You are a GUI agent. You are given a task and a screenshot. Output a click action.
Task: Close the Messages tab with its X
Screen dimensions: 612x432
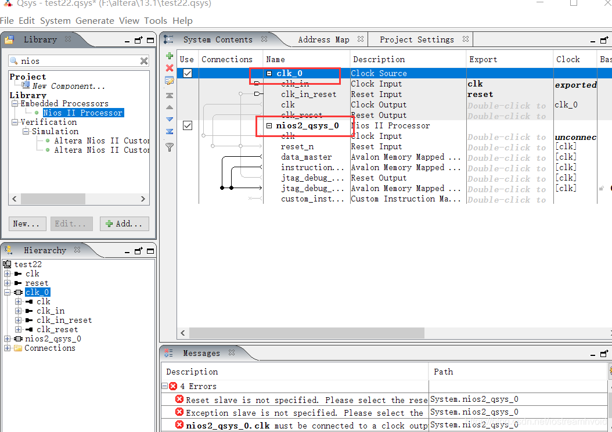(x=232, y=352)
